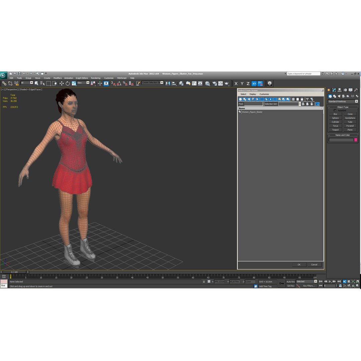Image resolution: width=361 pixels, height=361 pixels.
Task: Activate the Select and Rotate tool
Action: point(68,83)
